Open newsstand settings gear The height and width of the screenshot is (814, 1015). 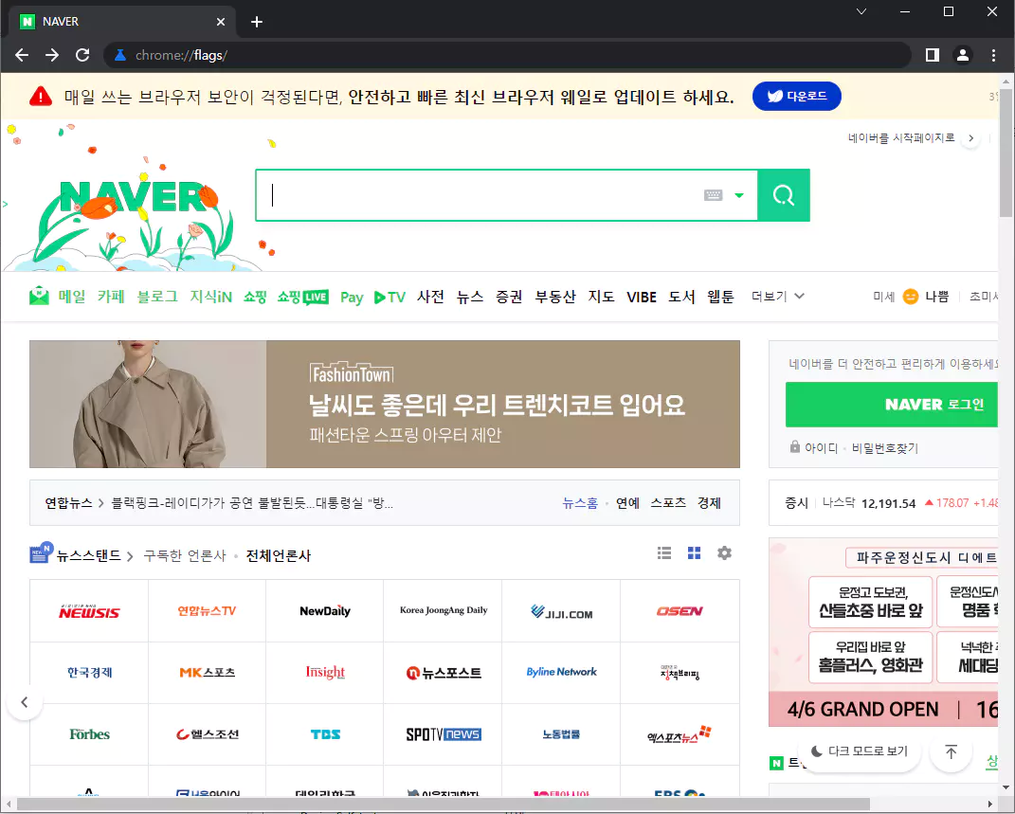(724, 553)
